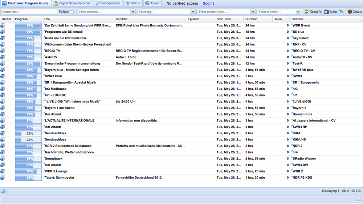Select the title "Rund um die Uhr bestellbar"

[65, 38]
